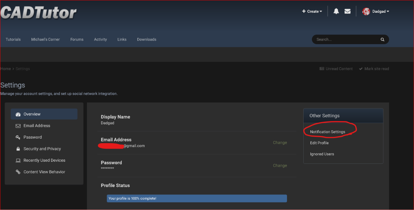Open Notification Settings link
Screen dimensions: 414x210
pos(327,132)
